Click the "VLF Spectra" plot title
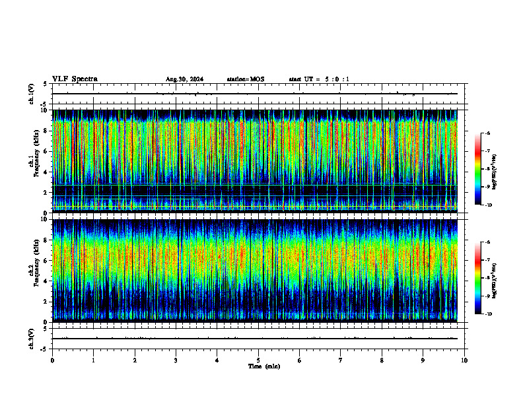Viewport: 523px width, 404px height. 75,79
